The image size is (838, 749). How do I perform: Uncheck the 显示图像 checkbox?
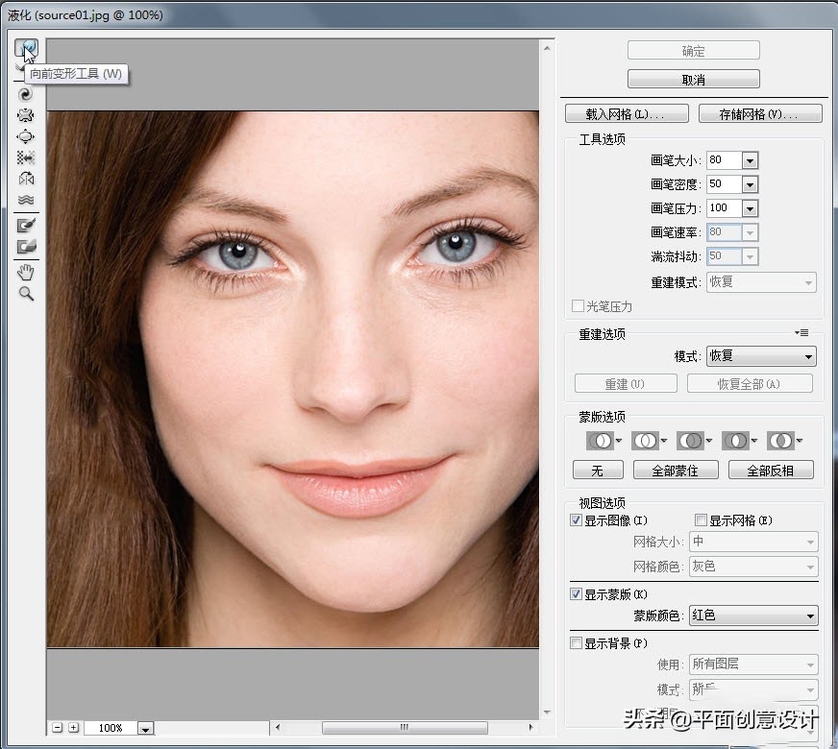click(577, 520)
